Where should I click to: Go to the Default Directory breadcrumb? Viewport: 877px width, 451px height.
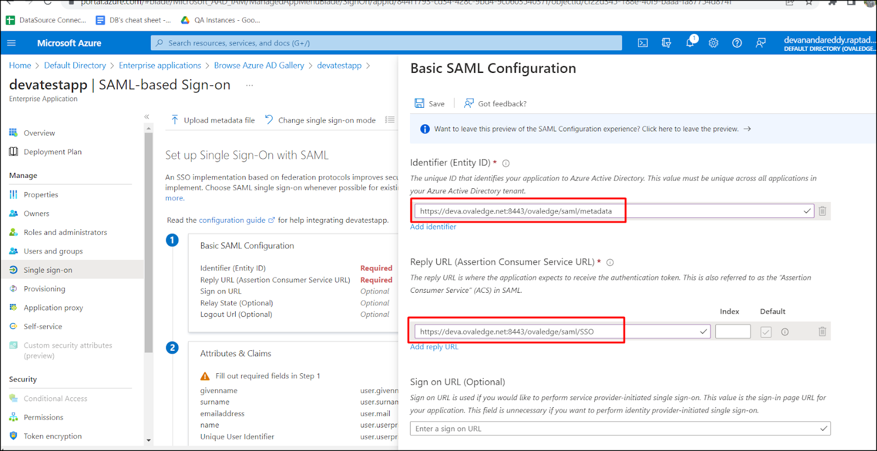(75, 65)
